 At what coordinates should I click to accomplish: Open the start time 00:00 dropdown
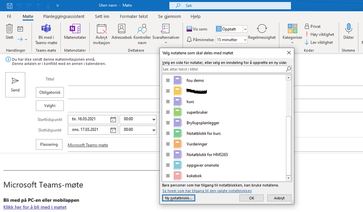154,120
